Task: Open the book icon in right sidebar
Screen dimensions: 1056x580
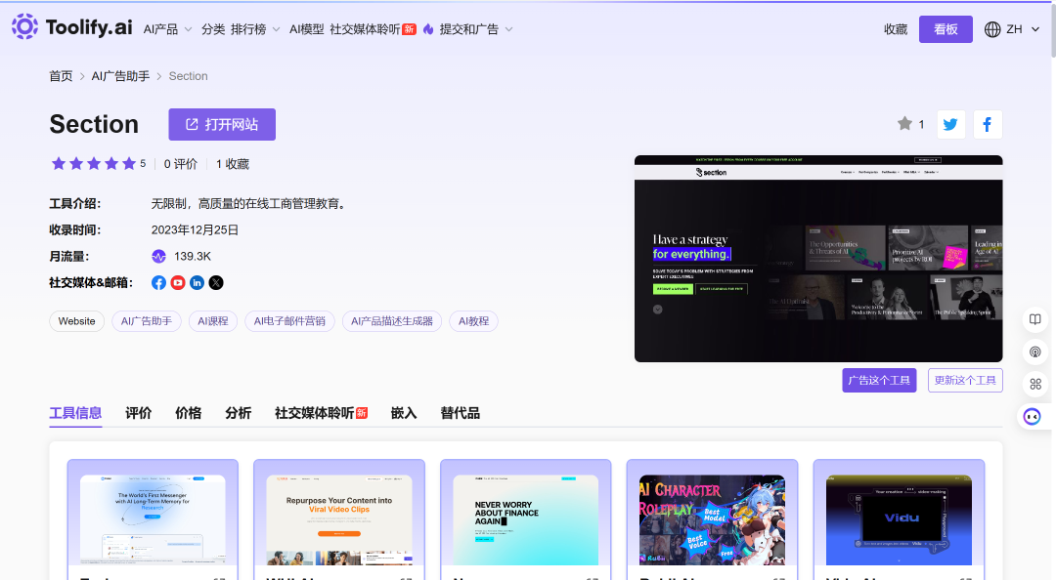Action: 1035,319
